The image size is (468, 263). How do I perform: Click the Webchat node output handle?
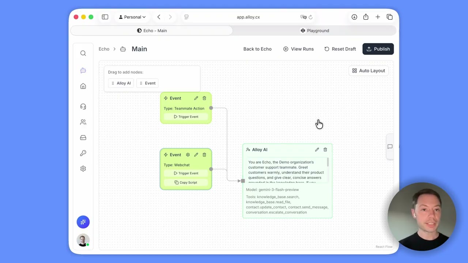click(211, 169)
